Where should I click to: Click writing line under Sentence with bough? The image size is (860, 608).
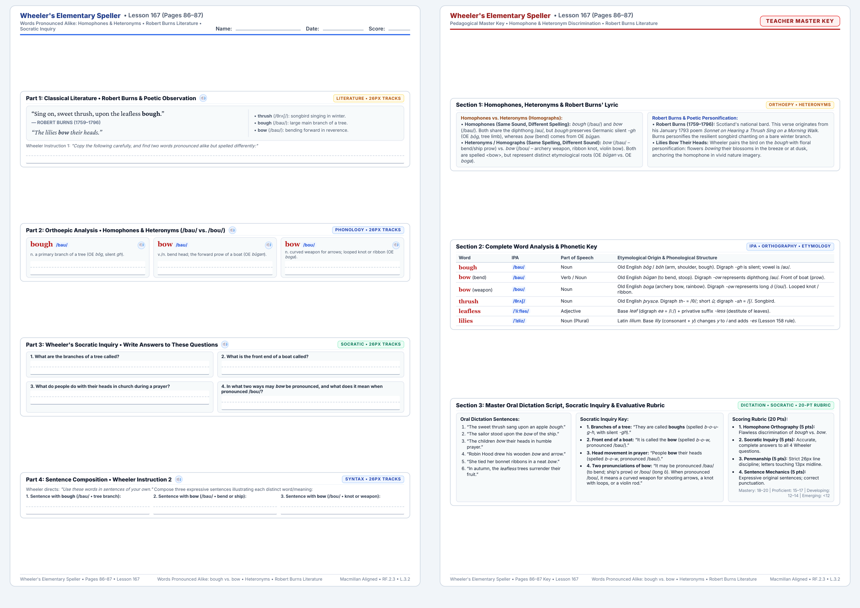click(x=88, y=507)
